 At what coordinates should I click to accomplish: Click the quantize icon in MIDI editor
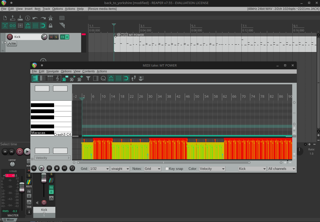click(x=103, y=78)
